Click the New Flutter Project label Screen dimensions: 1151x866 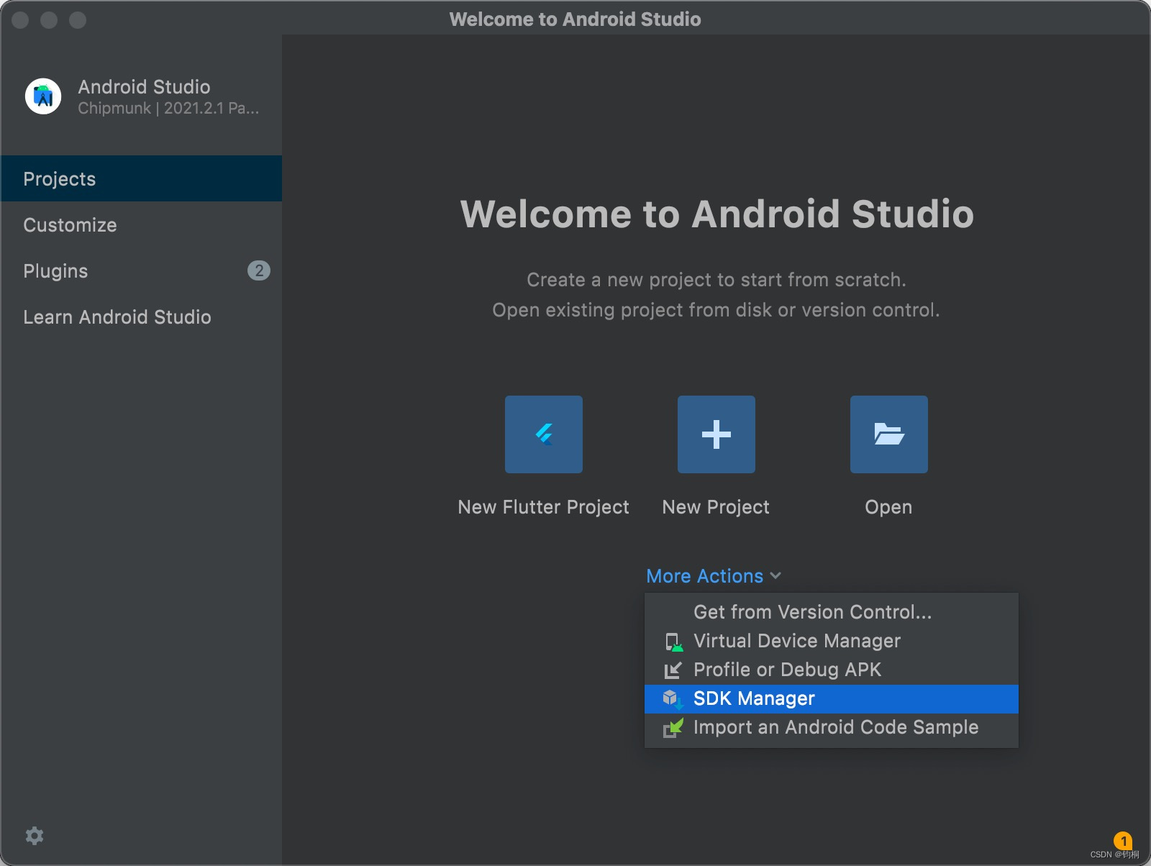coord(544,507)
